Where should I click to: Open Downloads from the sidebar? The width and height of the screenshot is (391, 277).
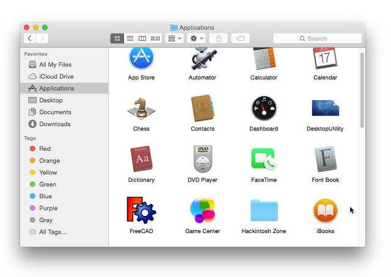tap(64, 124)
